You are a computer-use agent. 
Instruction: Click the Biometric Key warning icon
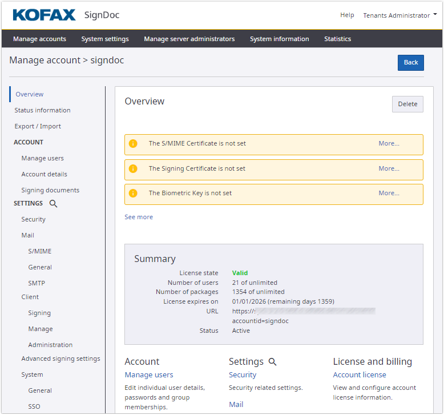[x=133, y=194]
